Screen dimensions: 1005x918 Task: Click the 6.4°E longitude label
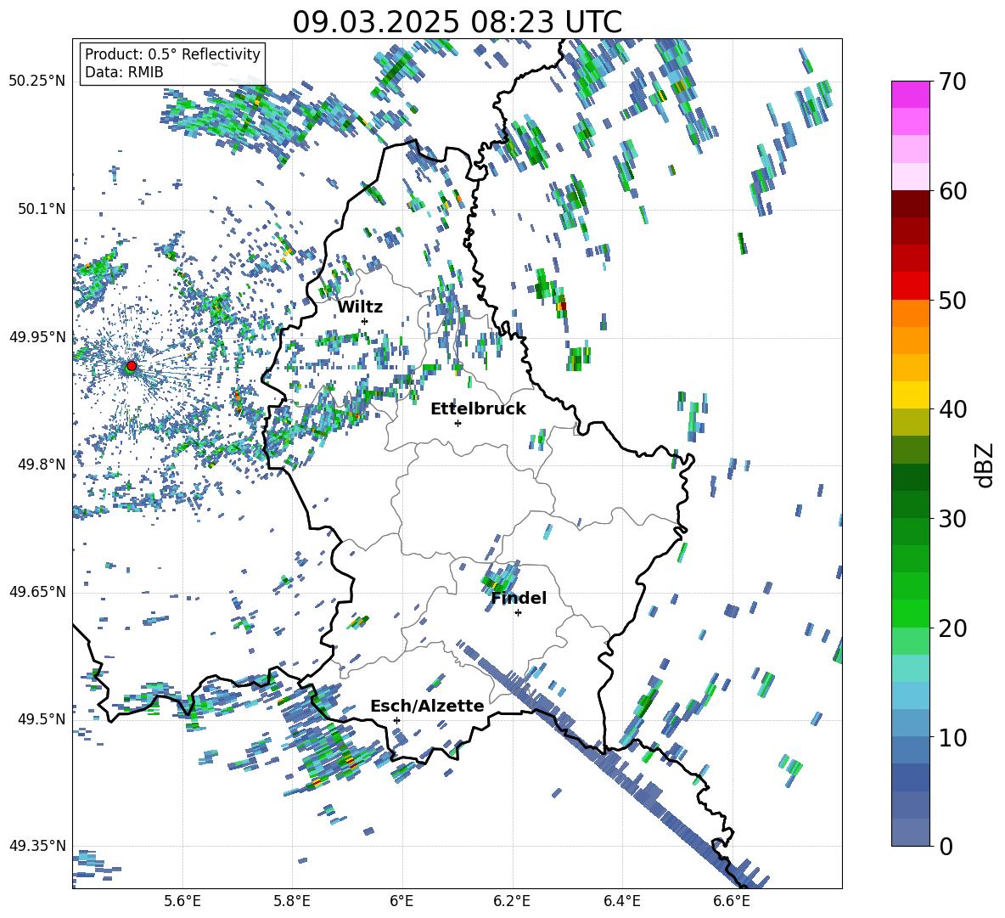click(x=622, y=901)
